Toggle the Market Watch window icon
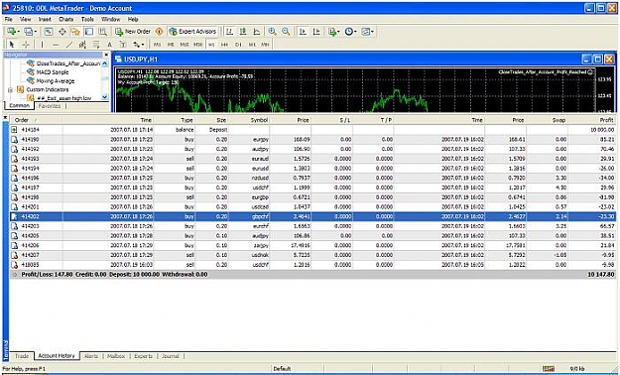The width and height of the screenshot is (620, 375). (x=49, y=32)
